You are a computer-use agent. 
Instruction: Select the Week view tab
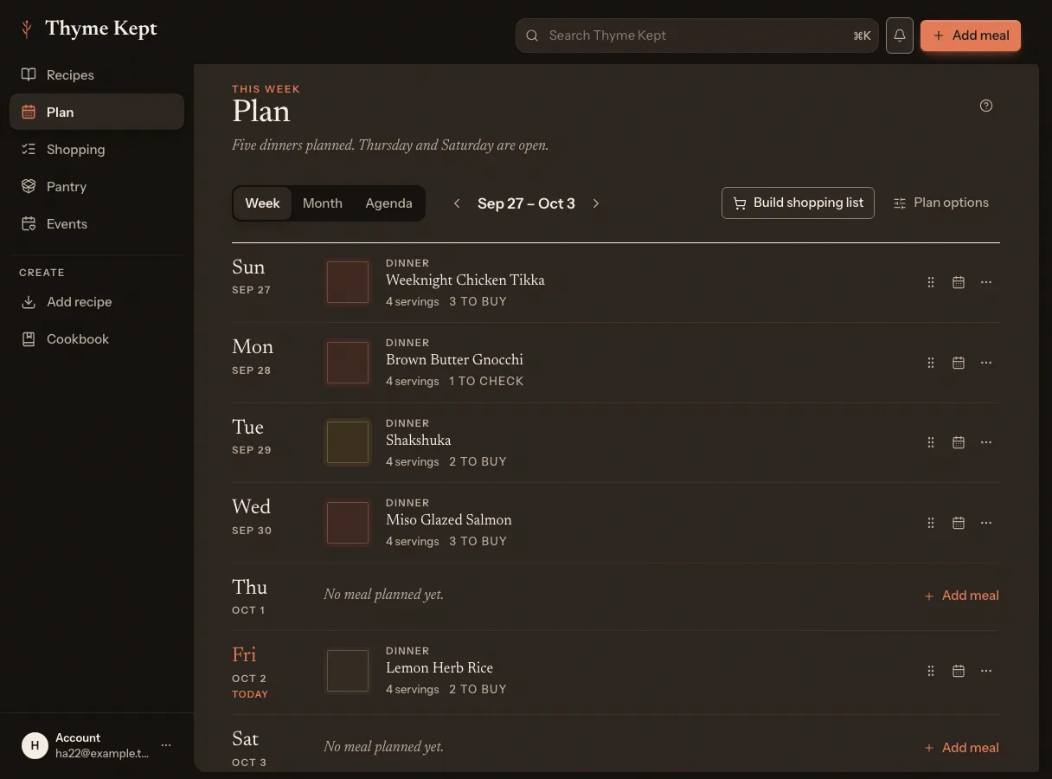(262, 203)
